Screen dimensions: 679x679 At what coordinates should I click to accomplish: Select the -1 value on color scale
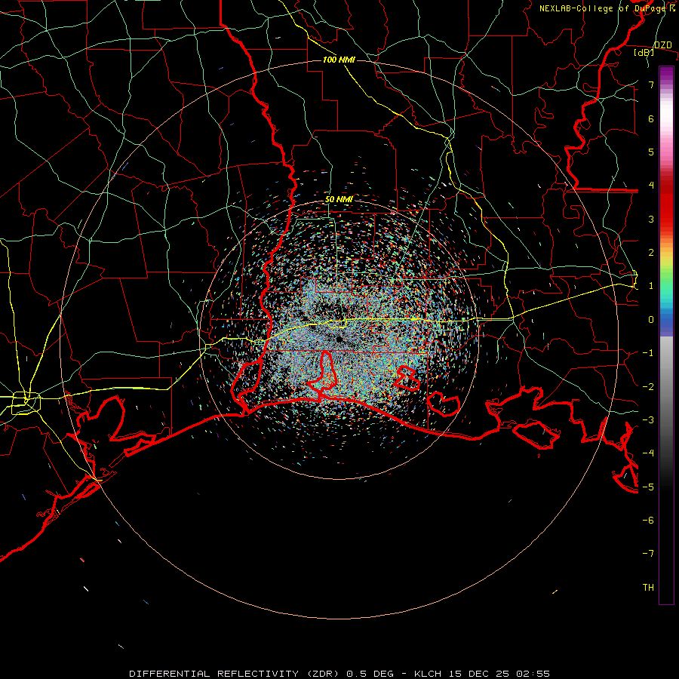[x=648, y=353]
